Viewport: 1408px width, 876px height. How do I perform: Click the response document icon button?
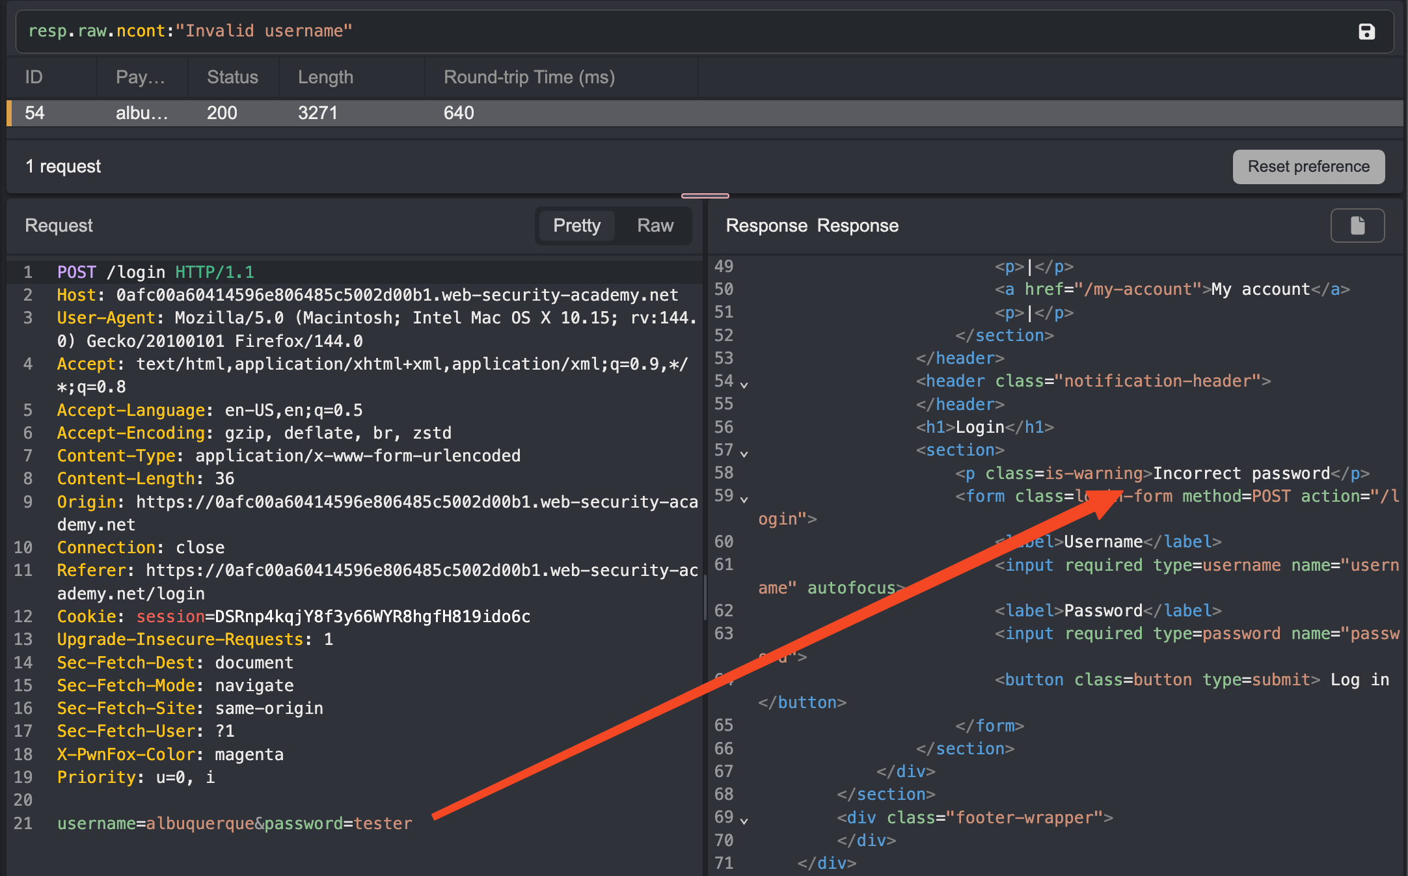point(1357,225)
